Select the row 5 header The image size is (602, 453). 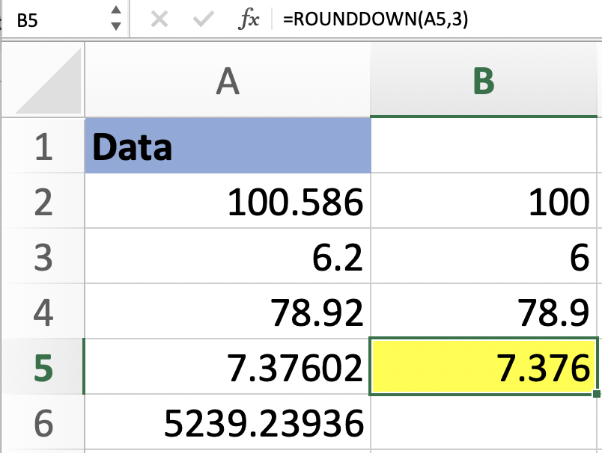(x=43, y=368)
